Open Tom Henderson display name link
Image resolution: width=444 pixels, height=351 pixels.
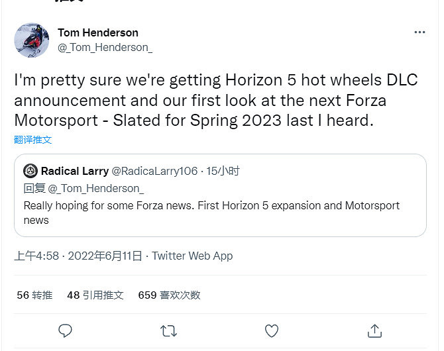[98, 32]
